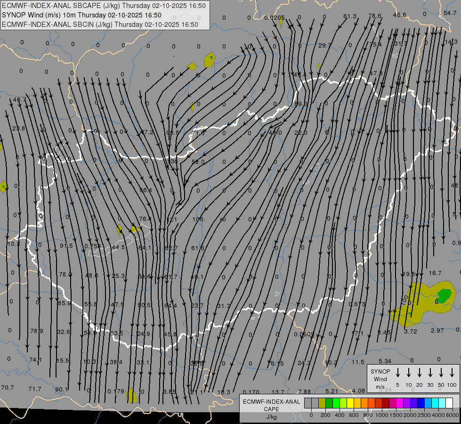The image size is (461, 424).
Task: Pick the white CAPE legend swatch
Action: pyautogui.click(x=449, y=403)
